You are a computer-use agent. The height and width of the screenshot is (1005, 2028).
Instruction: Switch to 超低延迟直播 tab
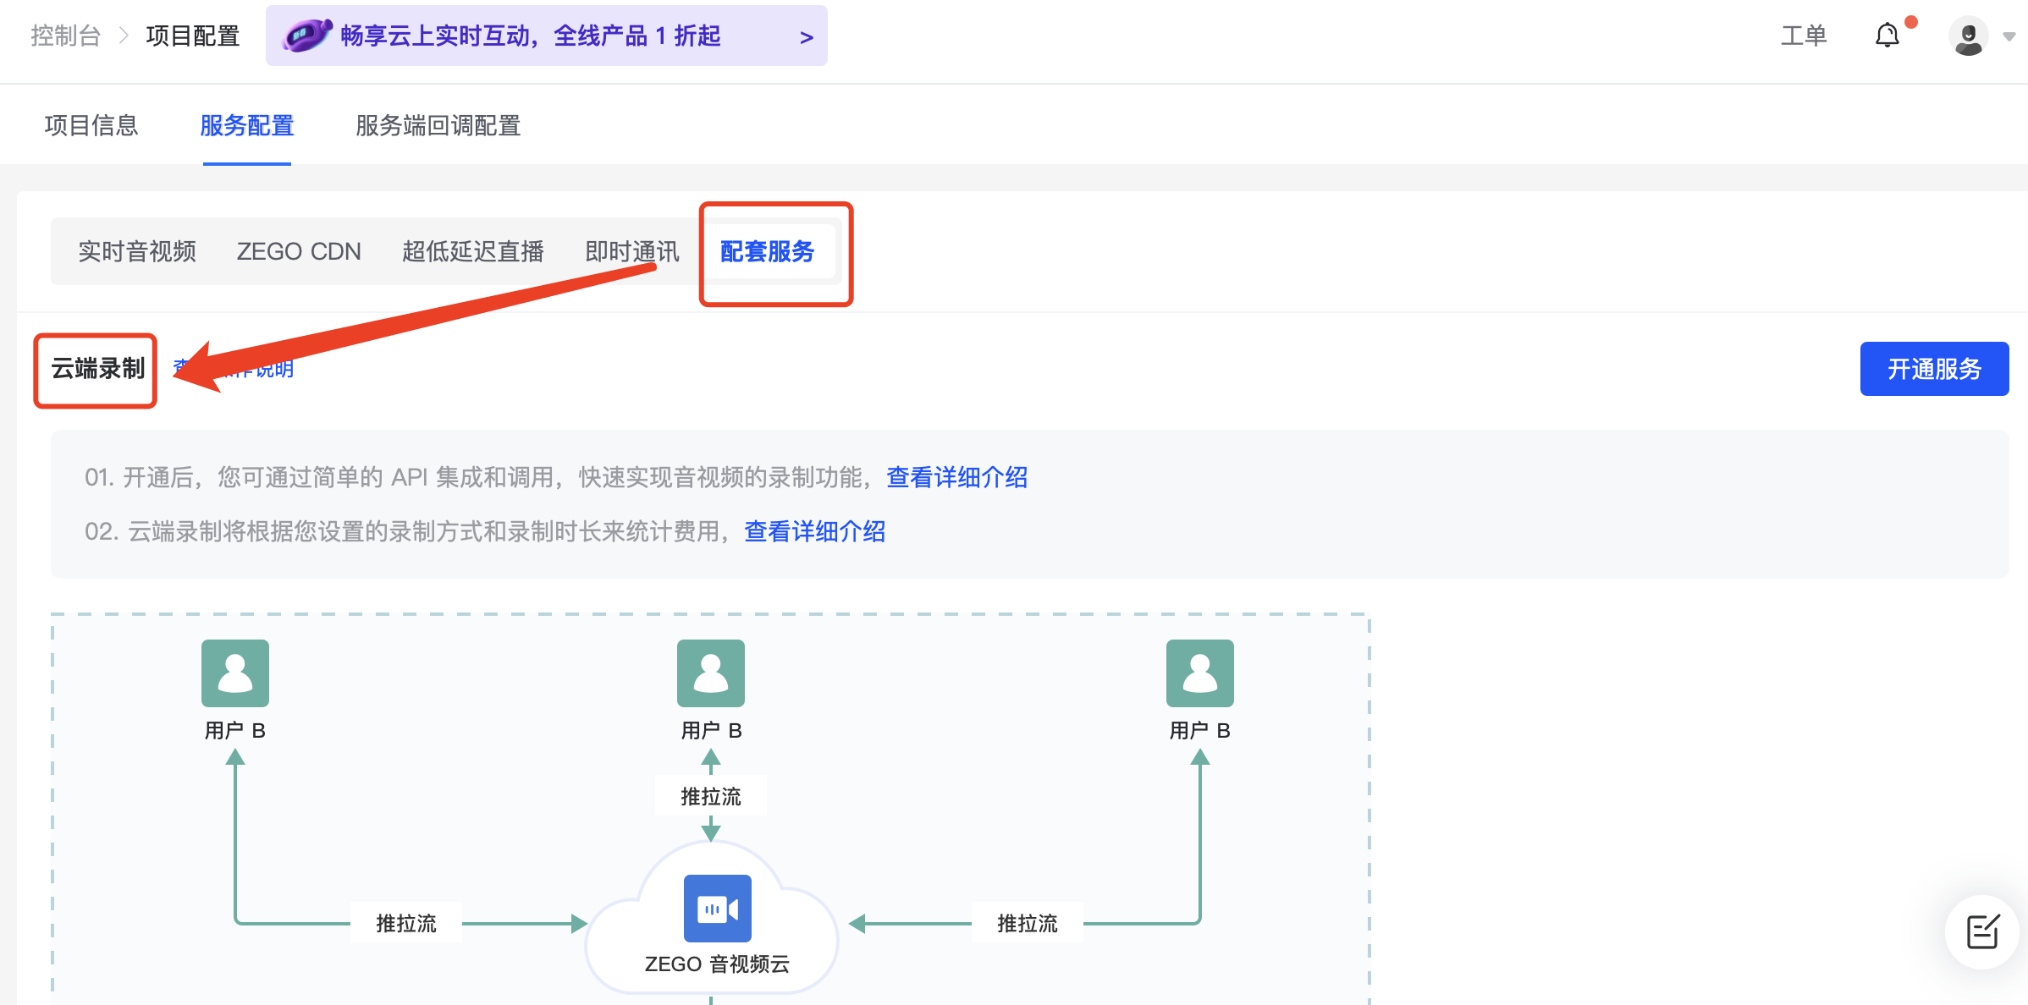coord(472,251)
